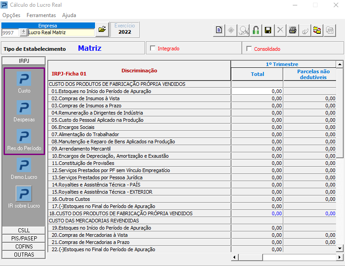
Task: Print using the printer icon
Action: [293, 30]
